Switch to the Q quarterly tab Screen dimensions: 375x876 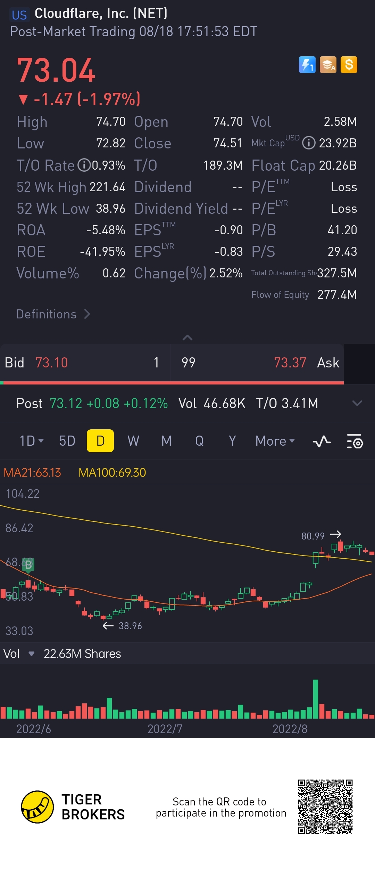pos(199,441)
